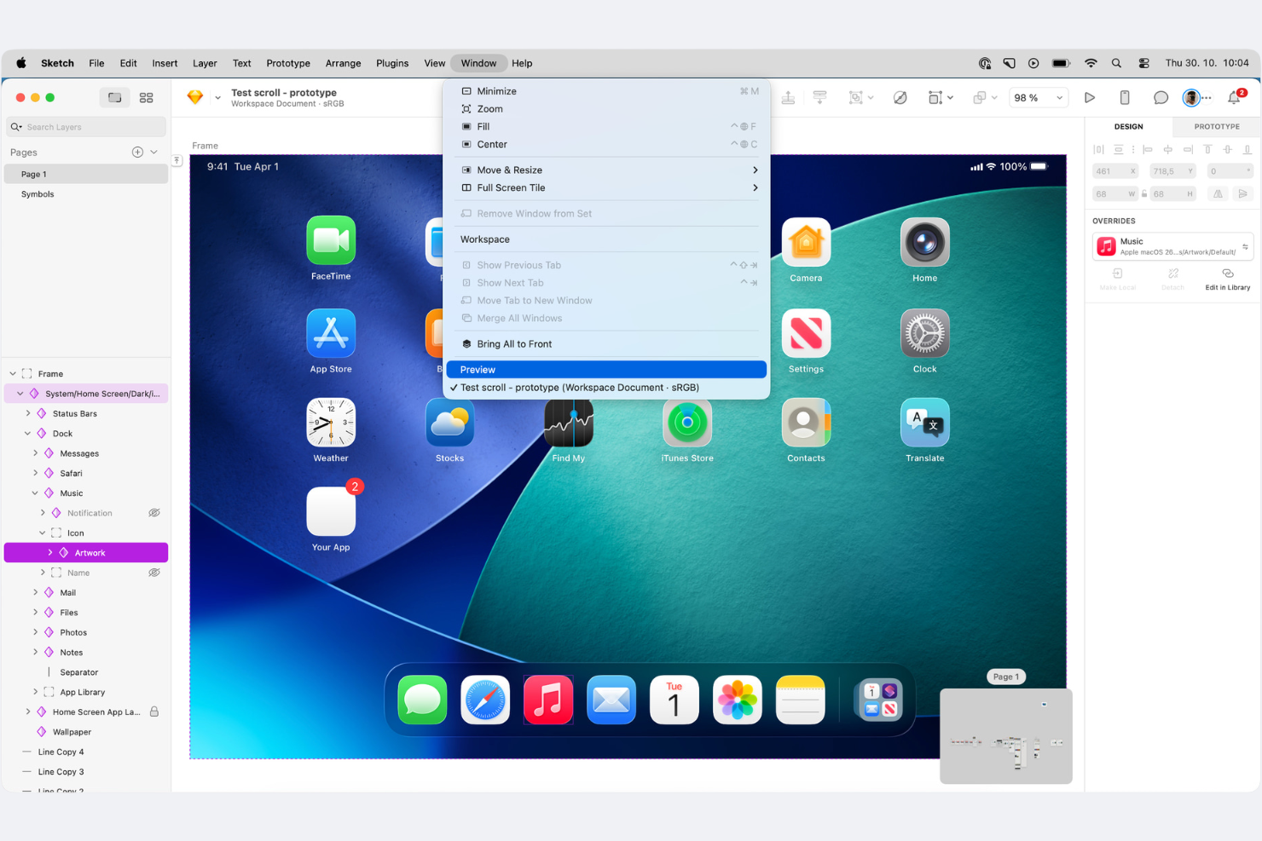Open the comments speech bubble icon
This screenshot has width=1262, height=841.
(1161, 98)
